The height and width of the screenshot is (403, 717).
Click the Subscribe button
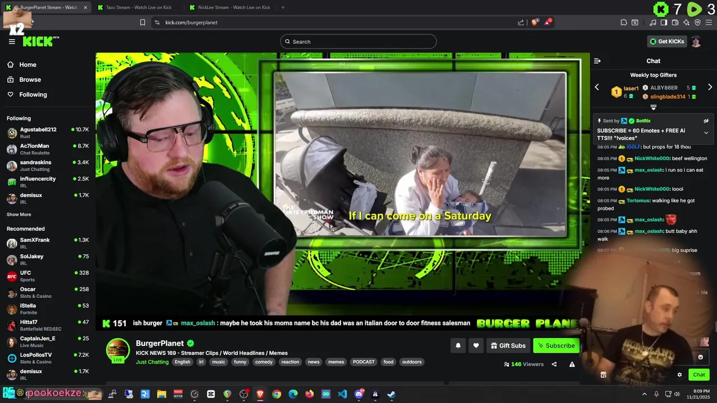point(556,345)
